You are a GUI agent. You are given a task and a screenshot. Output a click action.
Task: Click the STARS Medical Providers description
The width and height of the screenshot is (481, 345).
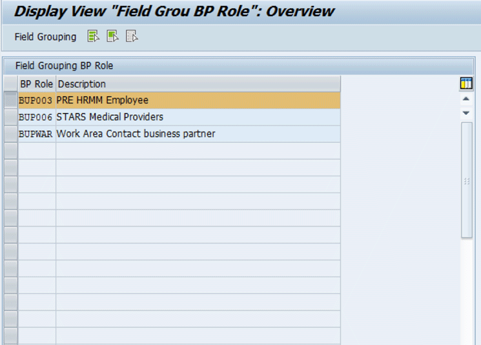110,117
